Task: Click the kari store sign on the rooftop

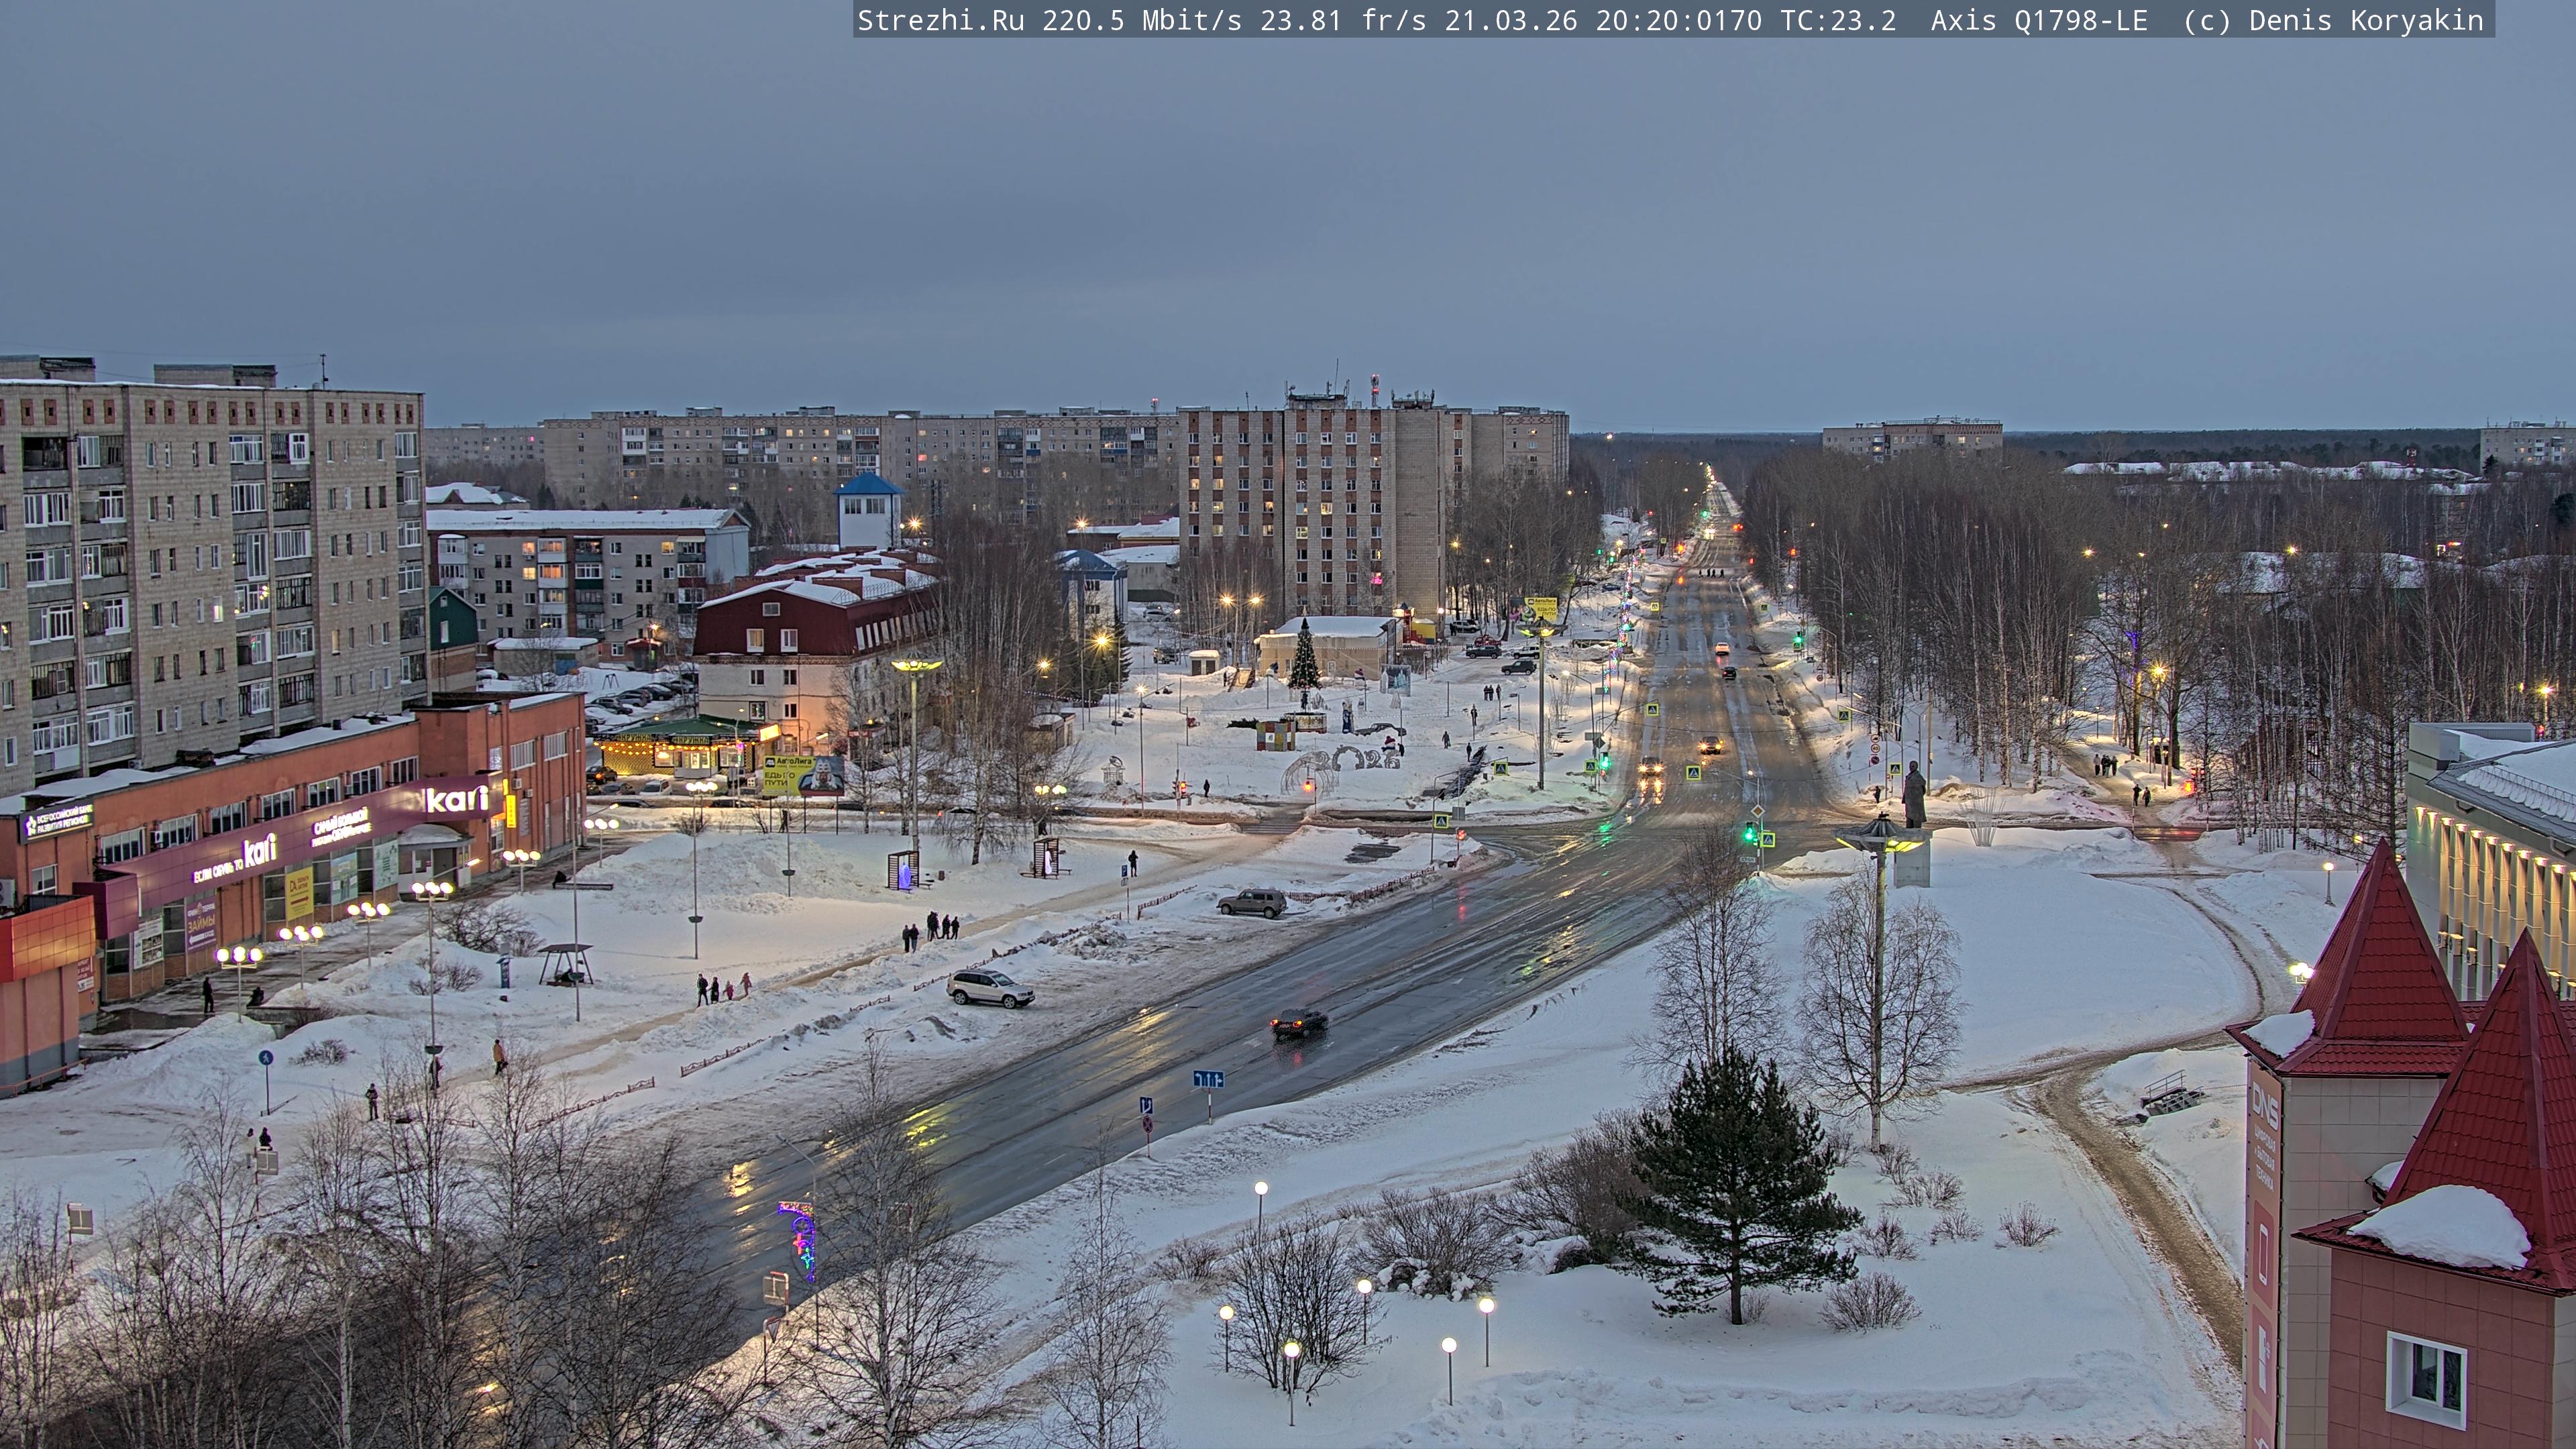Action: click(458, 799)
